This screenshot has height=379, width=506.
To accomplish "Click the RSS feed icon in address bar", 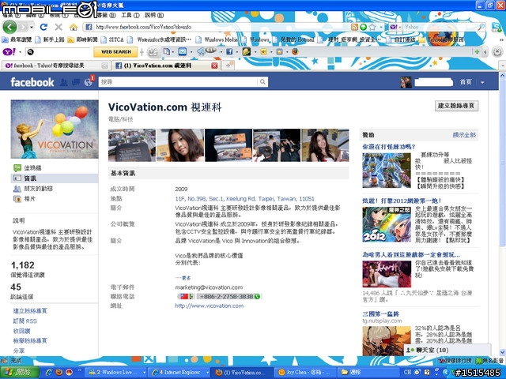I will click(x=354, y=27).
